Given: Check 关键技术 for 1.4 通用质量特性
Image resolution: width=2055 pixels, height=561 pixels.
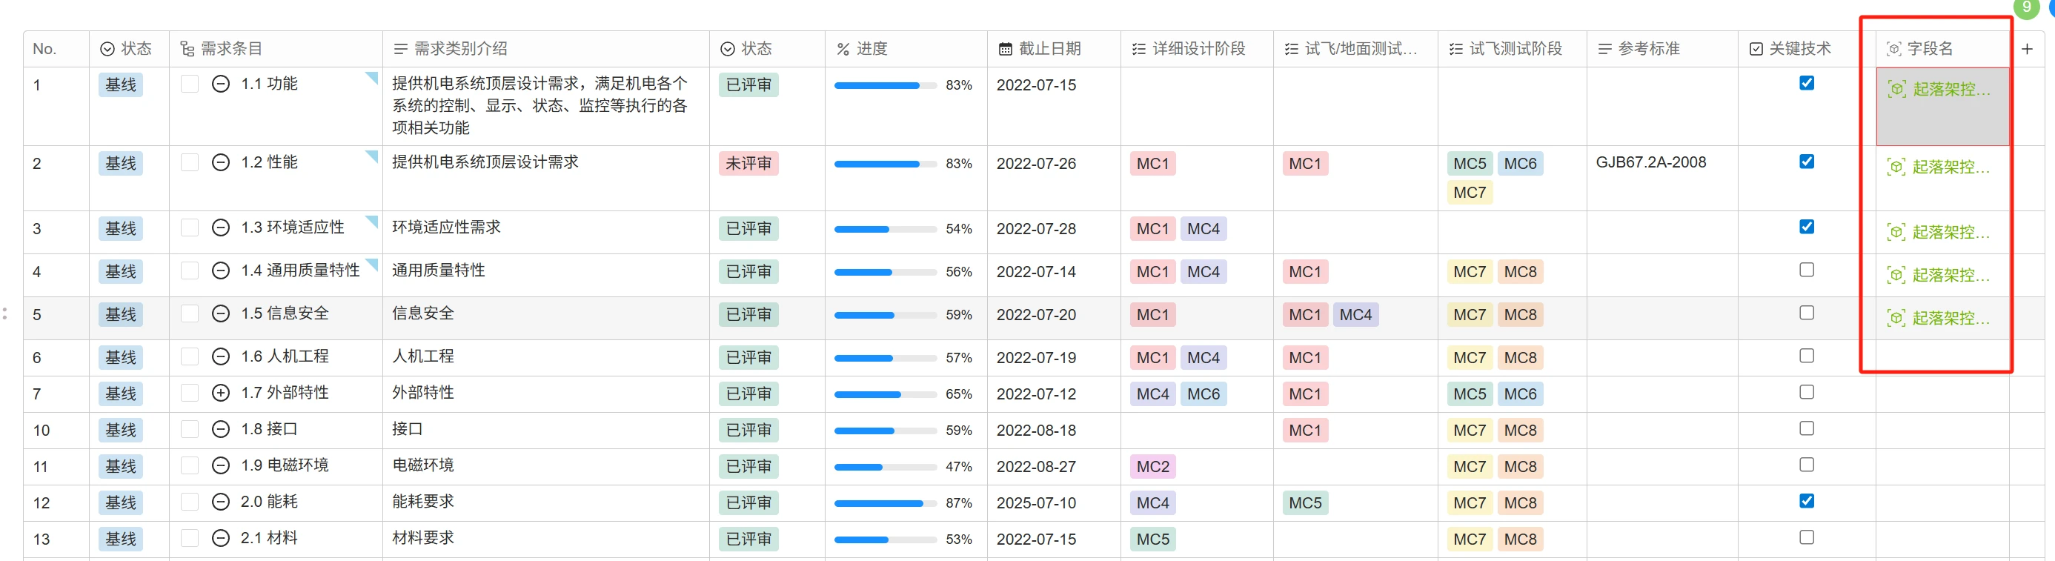Looking at the screenshot, I should click(x=1807, y=270).
